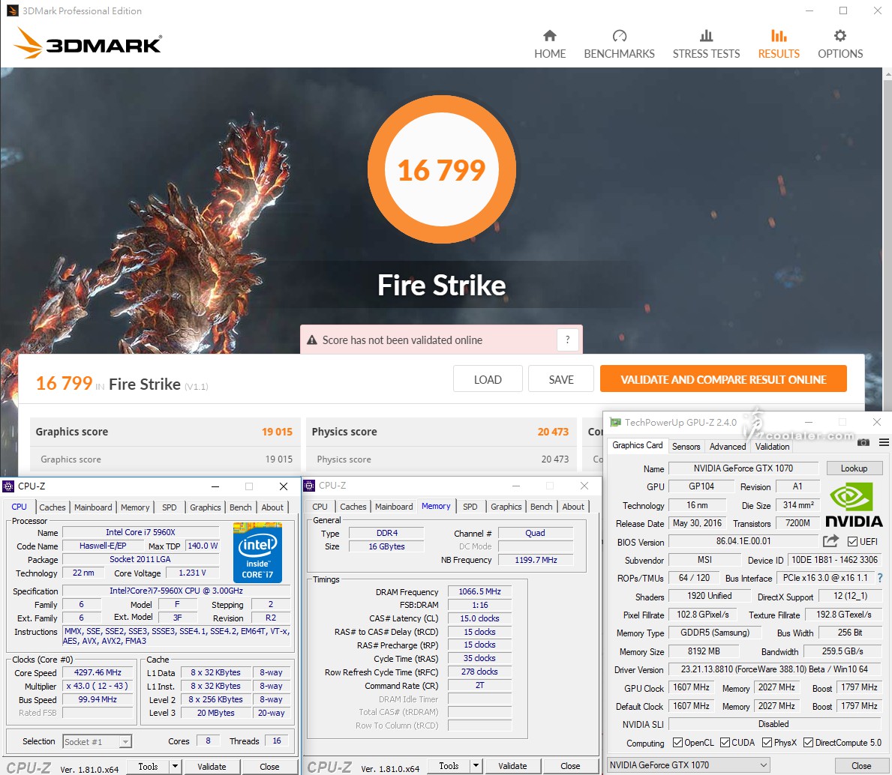Image resolution: width=892 pixels, height=775 pixels.
Task: Open Bench tab in left CPU-Z window
Action: (x=241, y=507)
